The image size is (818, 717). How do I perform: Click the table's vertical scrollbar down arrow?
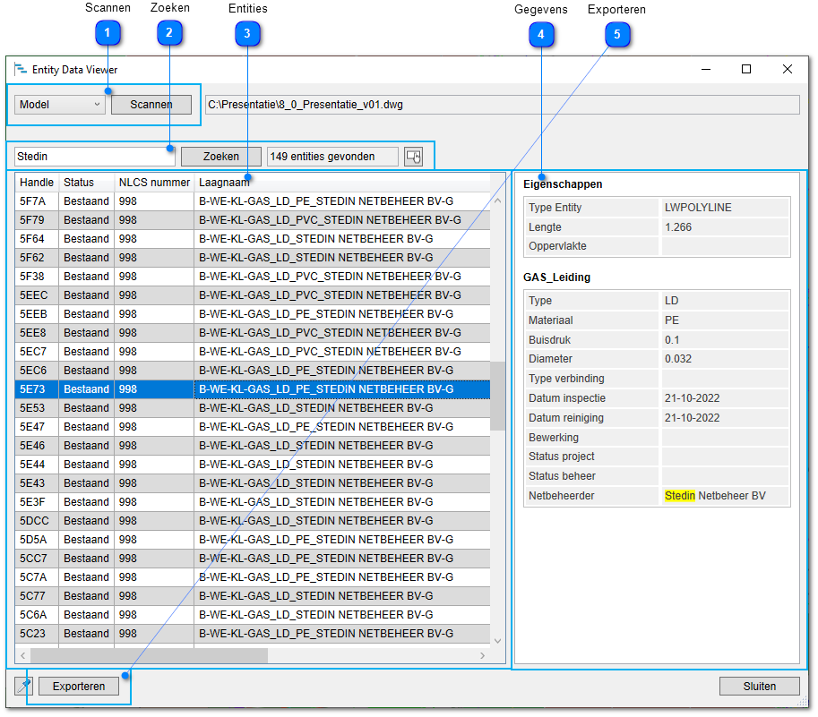tap(497, 639)
